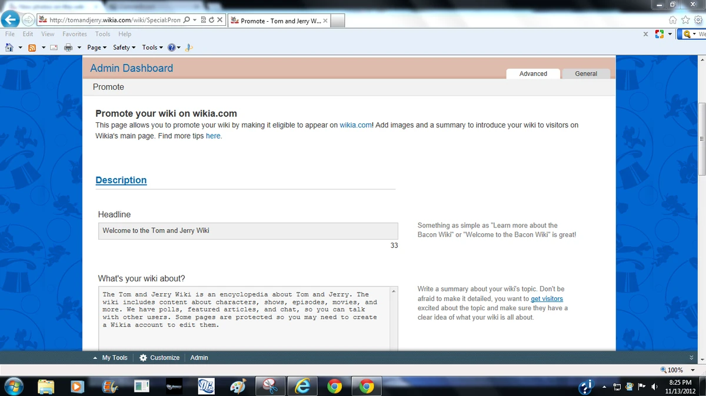Click the volume icon in the system tray
This screenshot has width=706, height=396.
(x=654, y=387)
